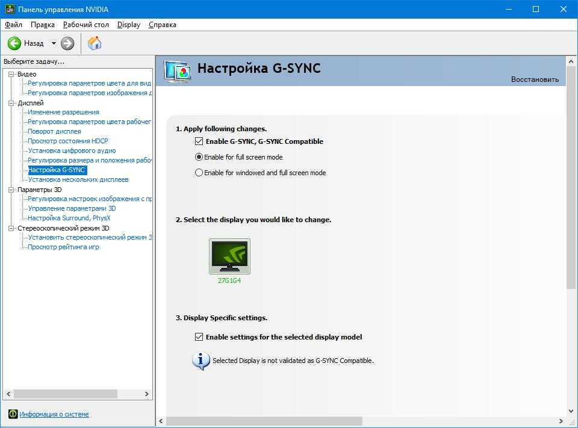Open Поворот дисплея page

pyautogui.click(x=55, y=131)
